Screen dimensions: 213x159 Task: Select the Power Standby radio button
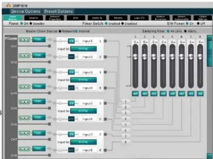[31, 23]
